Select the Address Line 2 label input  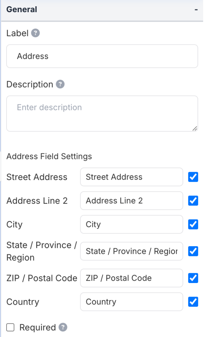coord(131,201)
